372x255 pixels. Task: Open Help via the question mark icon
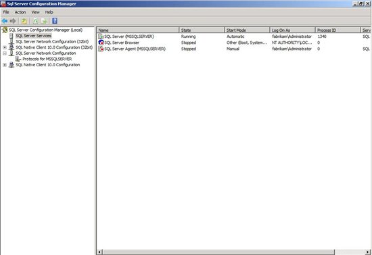click(x=55, y=21)
